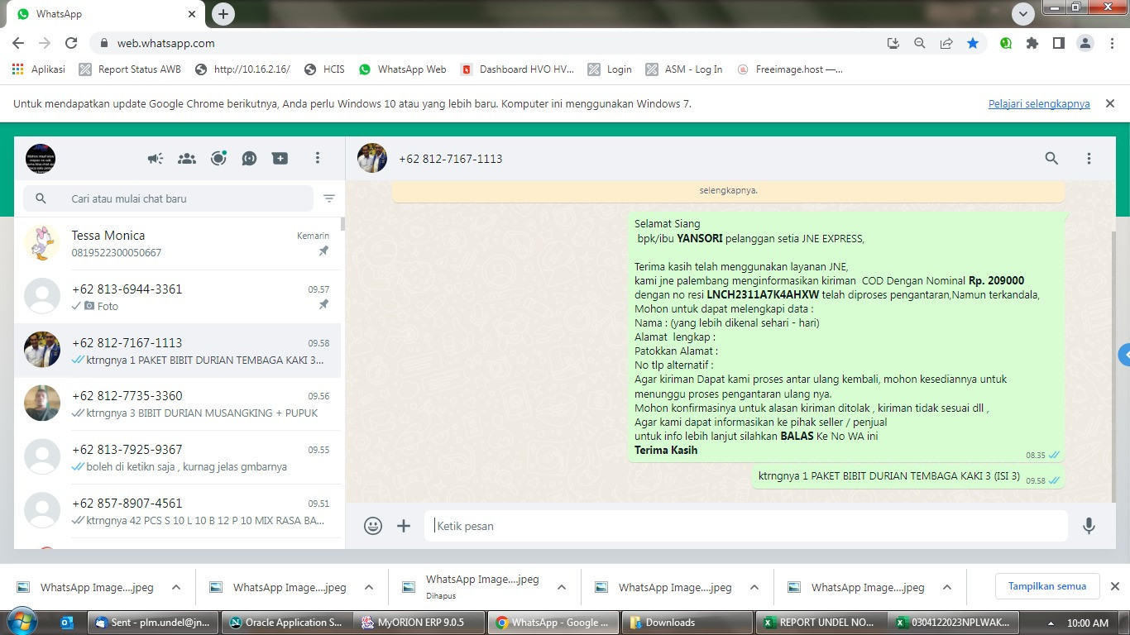The height and width of the screenshot is (635, 1130).
Task: Open the attach plus menu
Action: (x=404, y=526)
